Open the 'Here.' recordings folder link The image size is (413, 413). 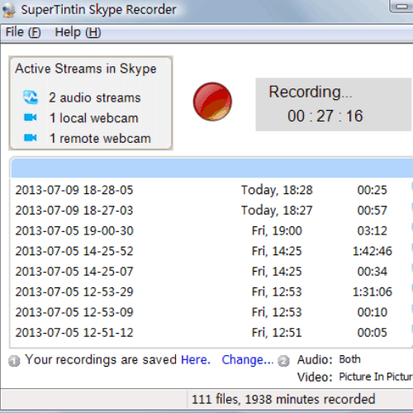point(196,359)
